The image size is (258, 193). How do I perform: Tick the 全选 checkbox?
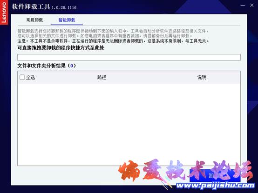22,77
